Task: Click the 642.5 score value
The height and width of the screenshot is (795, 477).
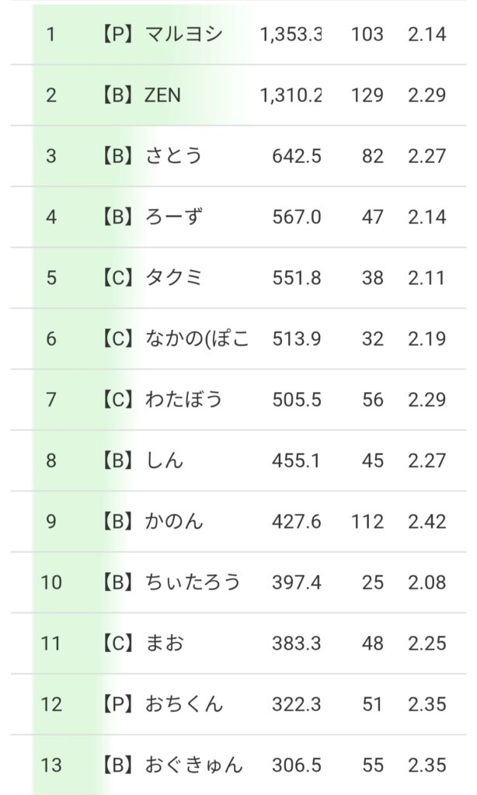Action: point(297,156)
